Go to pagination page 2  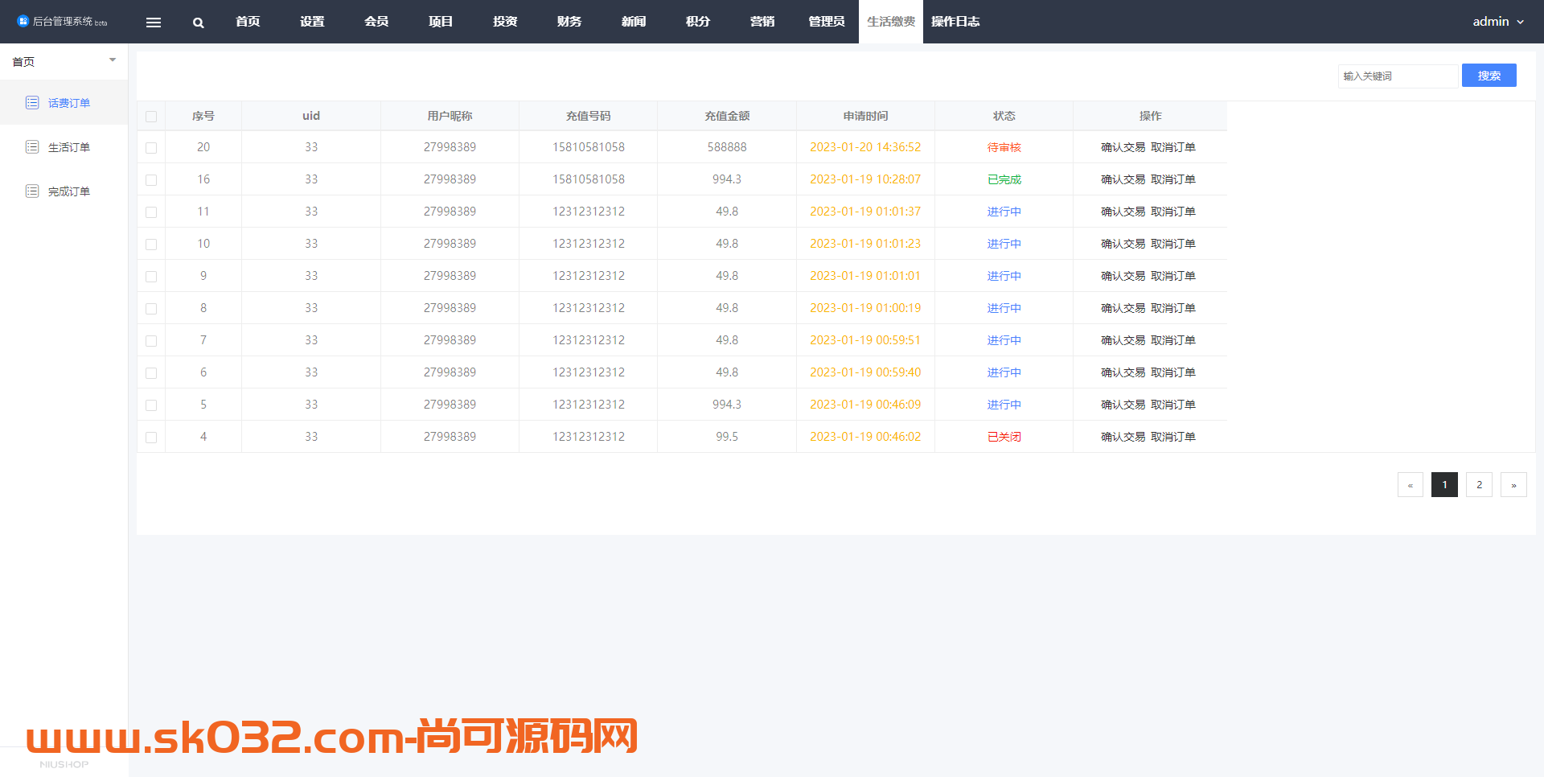1479,484
